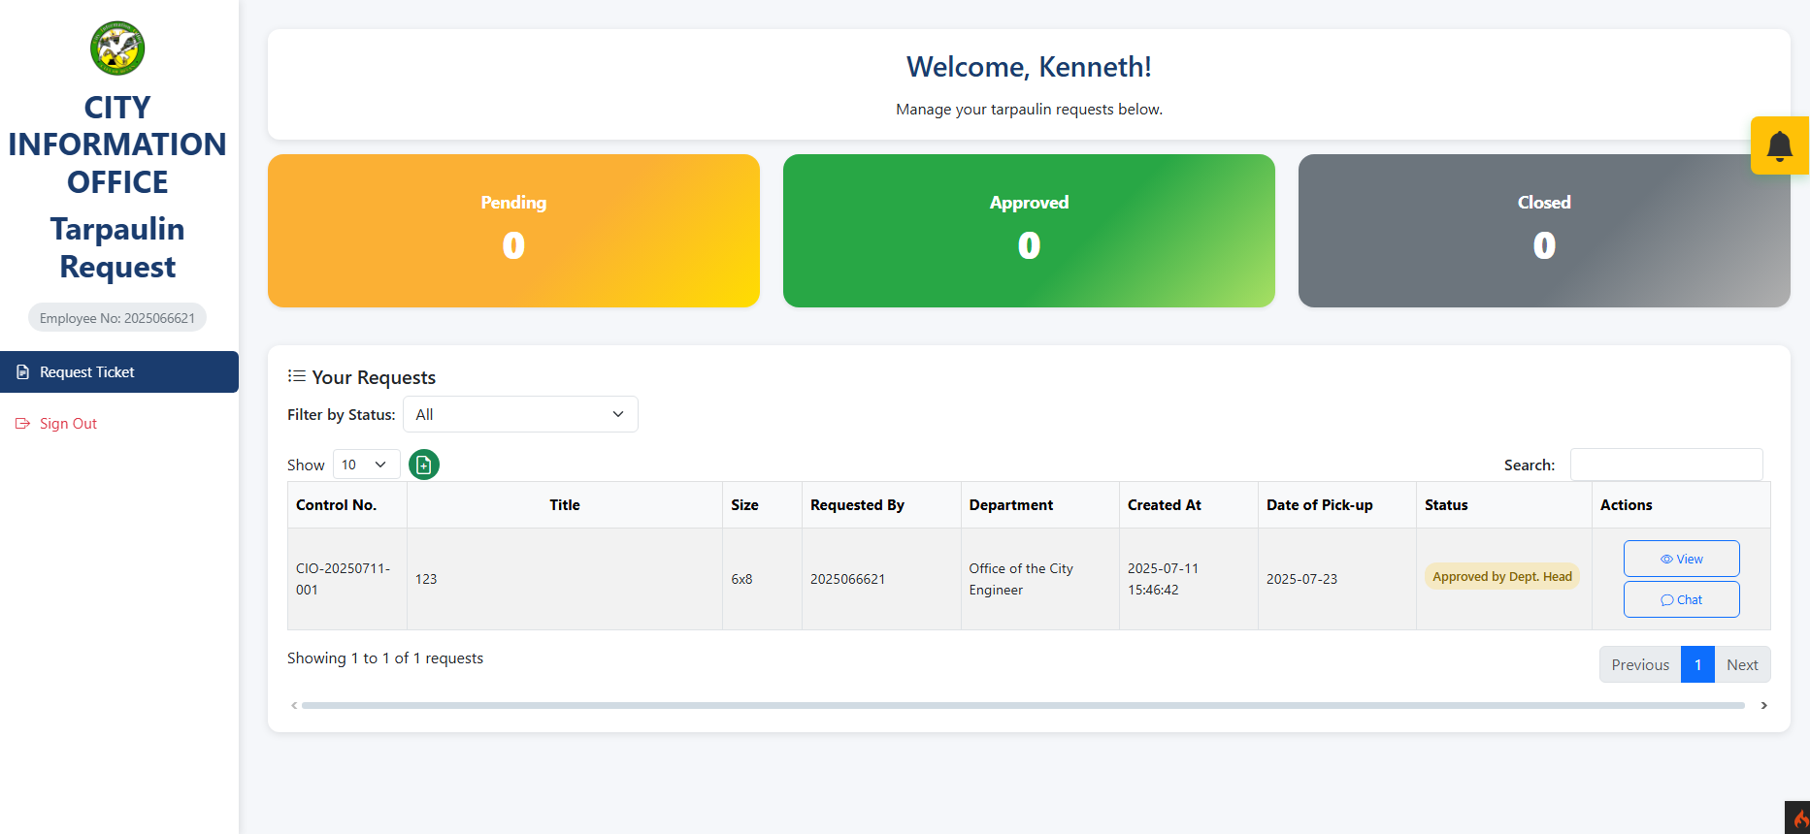View request CIO-20250711-001
The width and height of the screenshot is (1810, 834).
tap(1681, 559)
